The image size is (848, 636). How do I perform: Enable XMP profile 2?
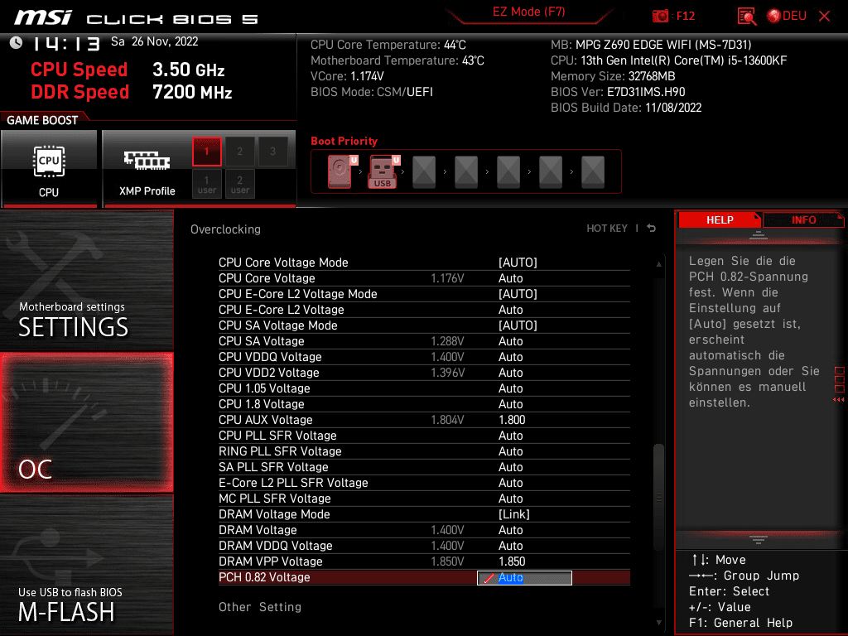pyautogui.click(x=239, y=152)
